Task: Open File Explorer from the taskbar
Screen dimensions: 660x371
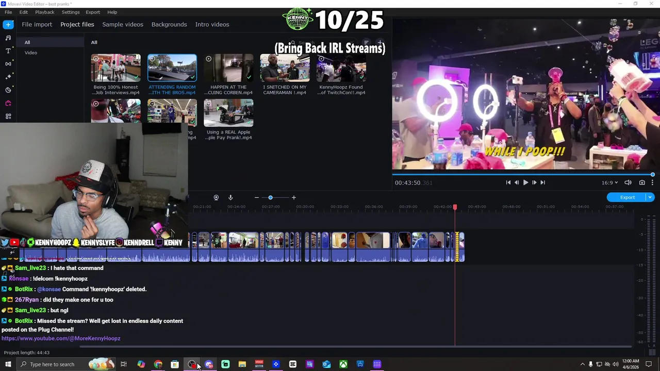Action: click(x=242, y=364)
